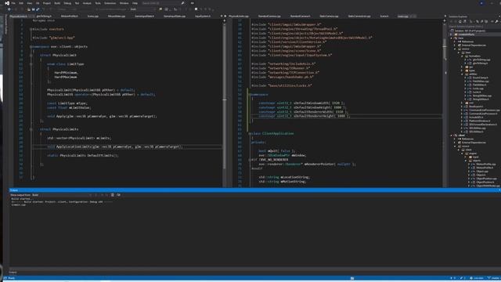Open Show output from Build dropdown
The width and height of the screenshot is (501, 282).
(61, 195)
